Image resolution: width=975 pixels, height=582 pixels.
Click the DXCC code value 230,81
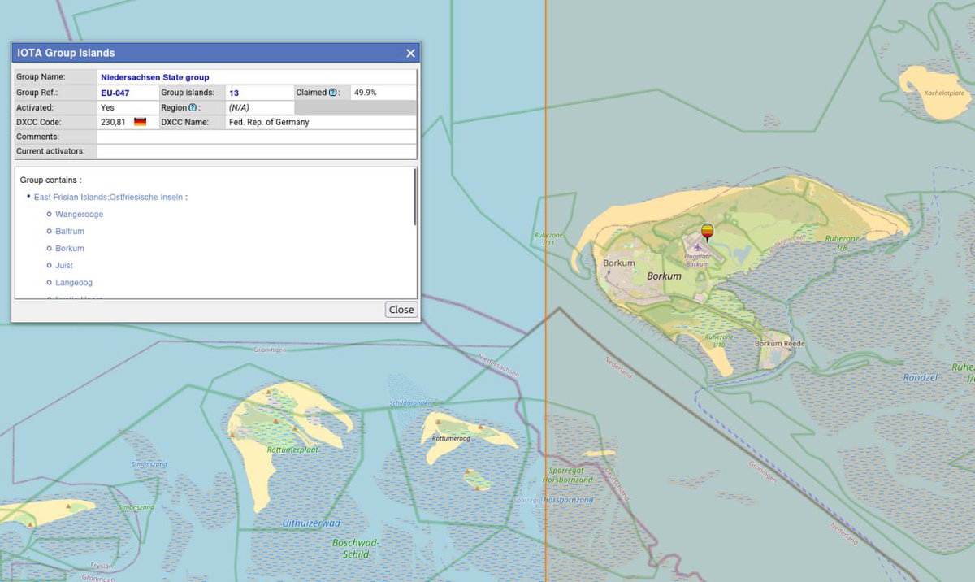click(113, 123)
